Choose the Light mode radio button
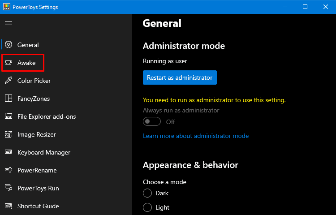 147,207
